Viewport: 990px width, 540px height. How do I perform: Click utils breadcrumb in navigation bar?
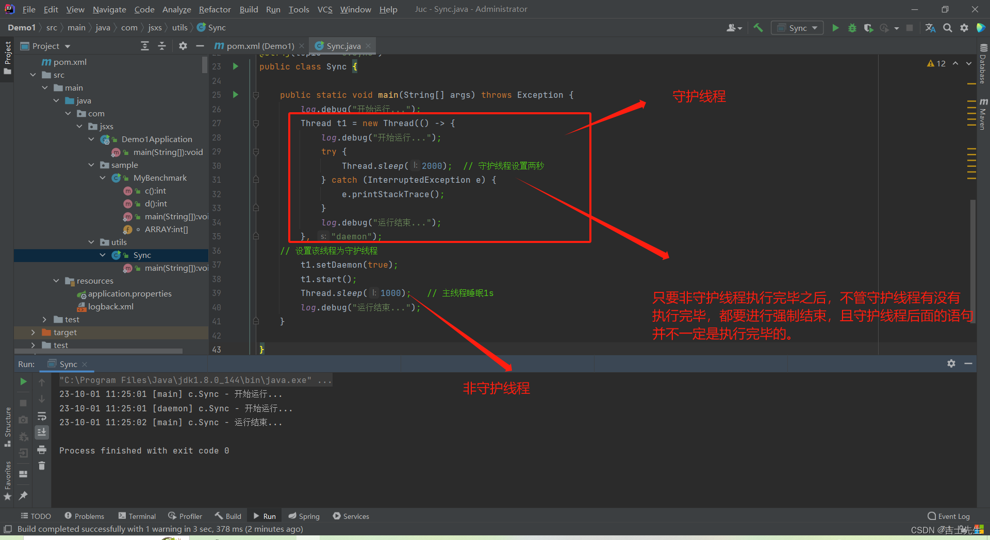(179, 28)
